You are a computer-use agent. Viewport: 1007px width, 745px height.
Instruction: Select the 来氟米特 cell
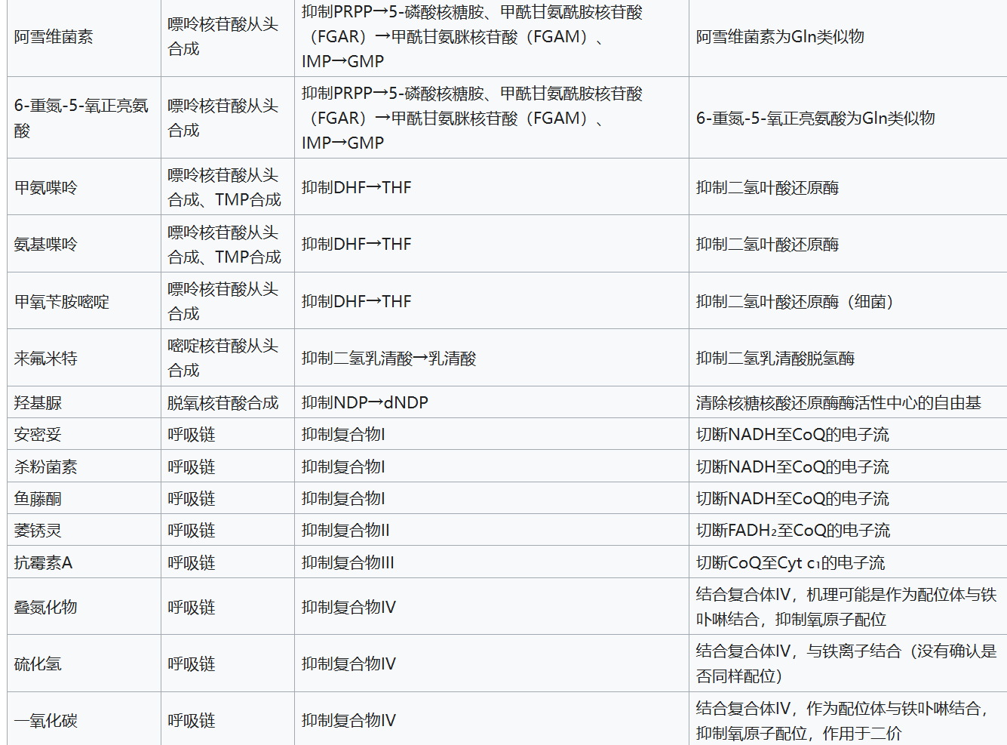(46, 359)
